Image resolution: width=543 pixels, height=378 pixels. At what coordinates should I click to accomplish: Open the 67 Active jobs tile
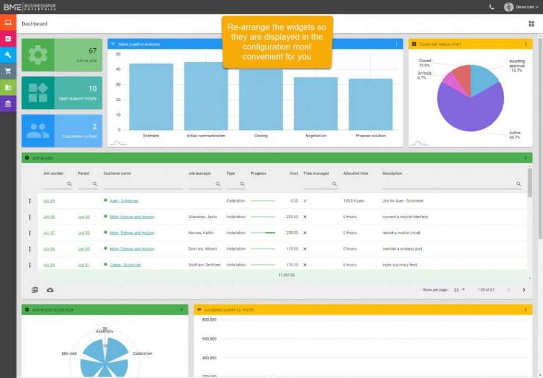coord(62,55)
